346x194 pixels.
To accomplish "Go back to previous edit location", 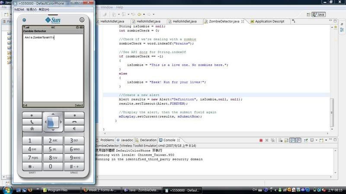I will [139, 15].
